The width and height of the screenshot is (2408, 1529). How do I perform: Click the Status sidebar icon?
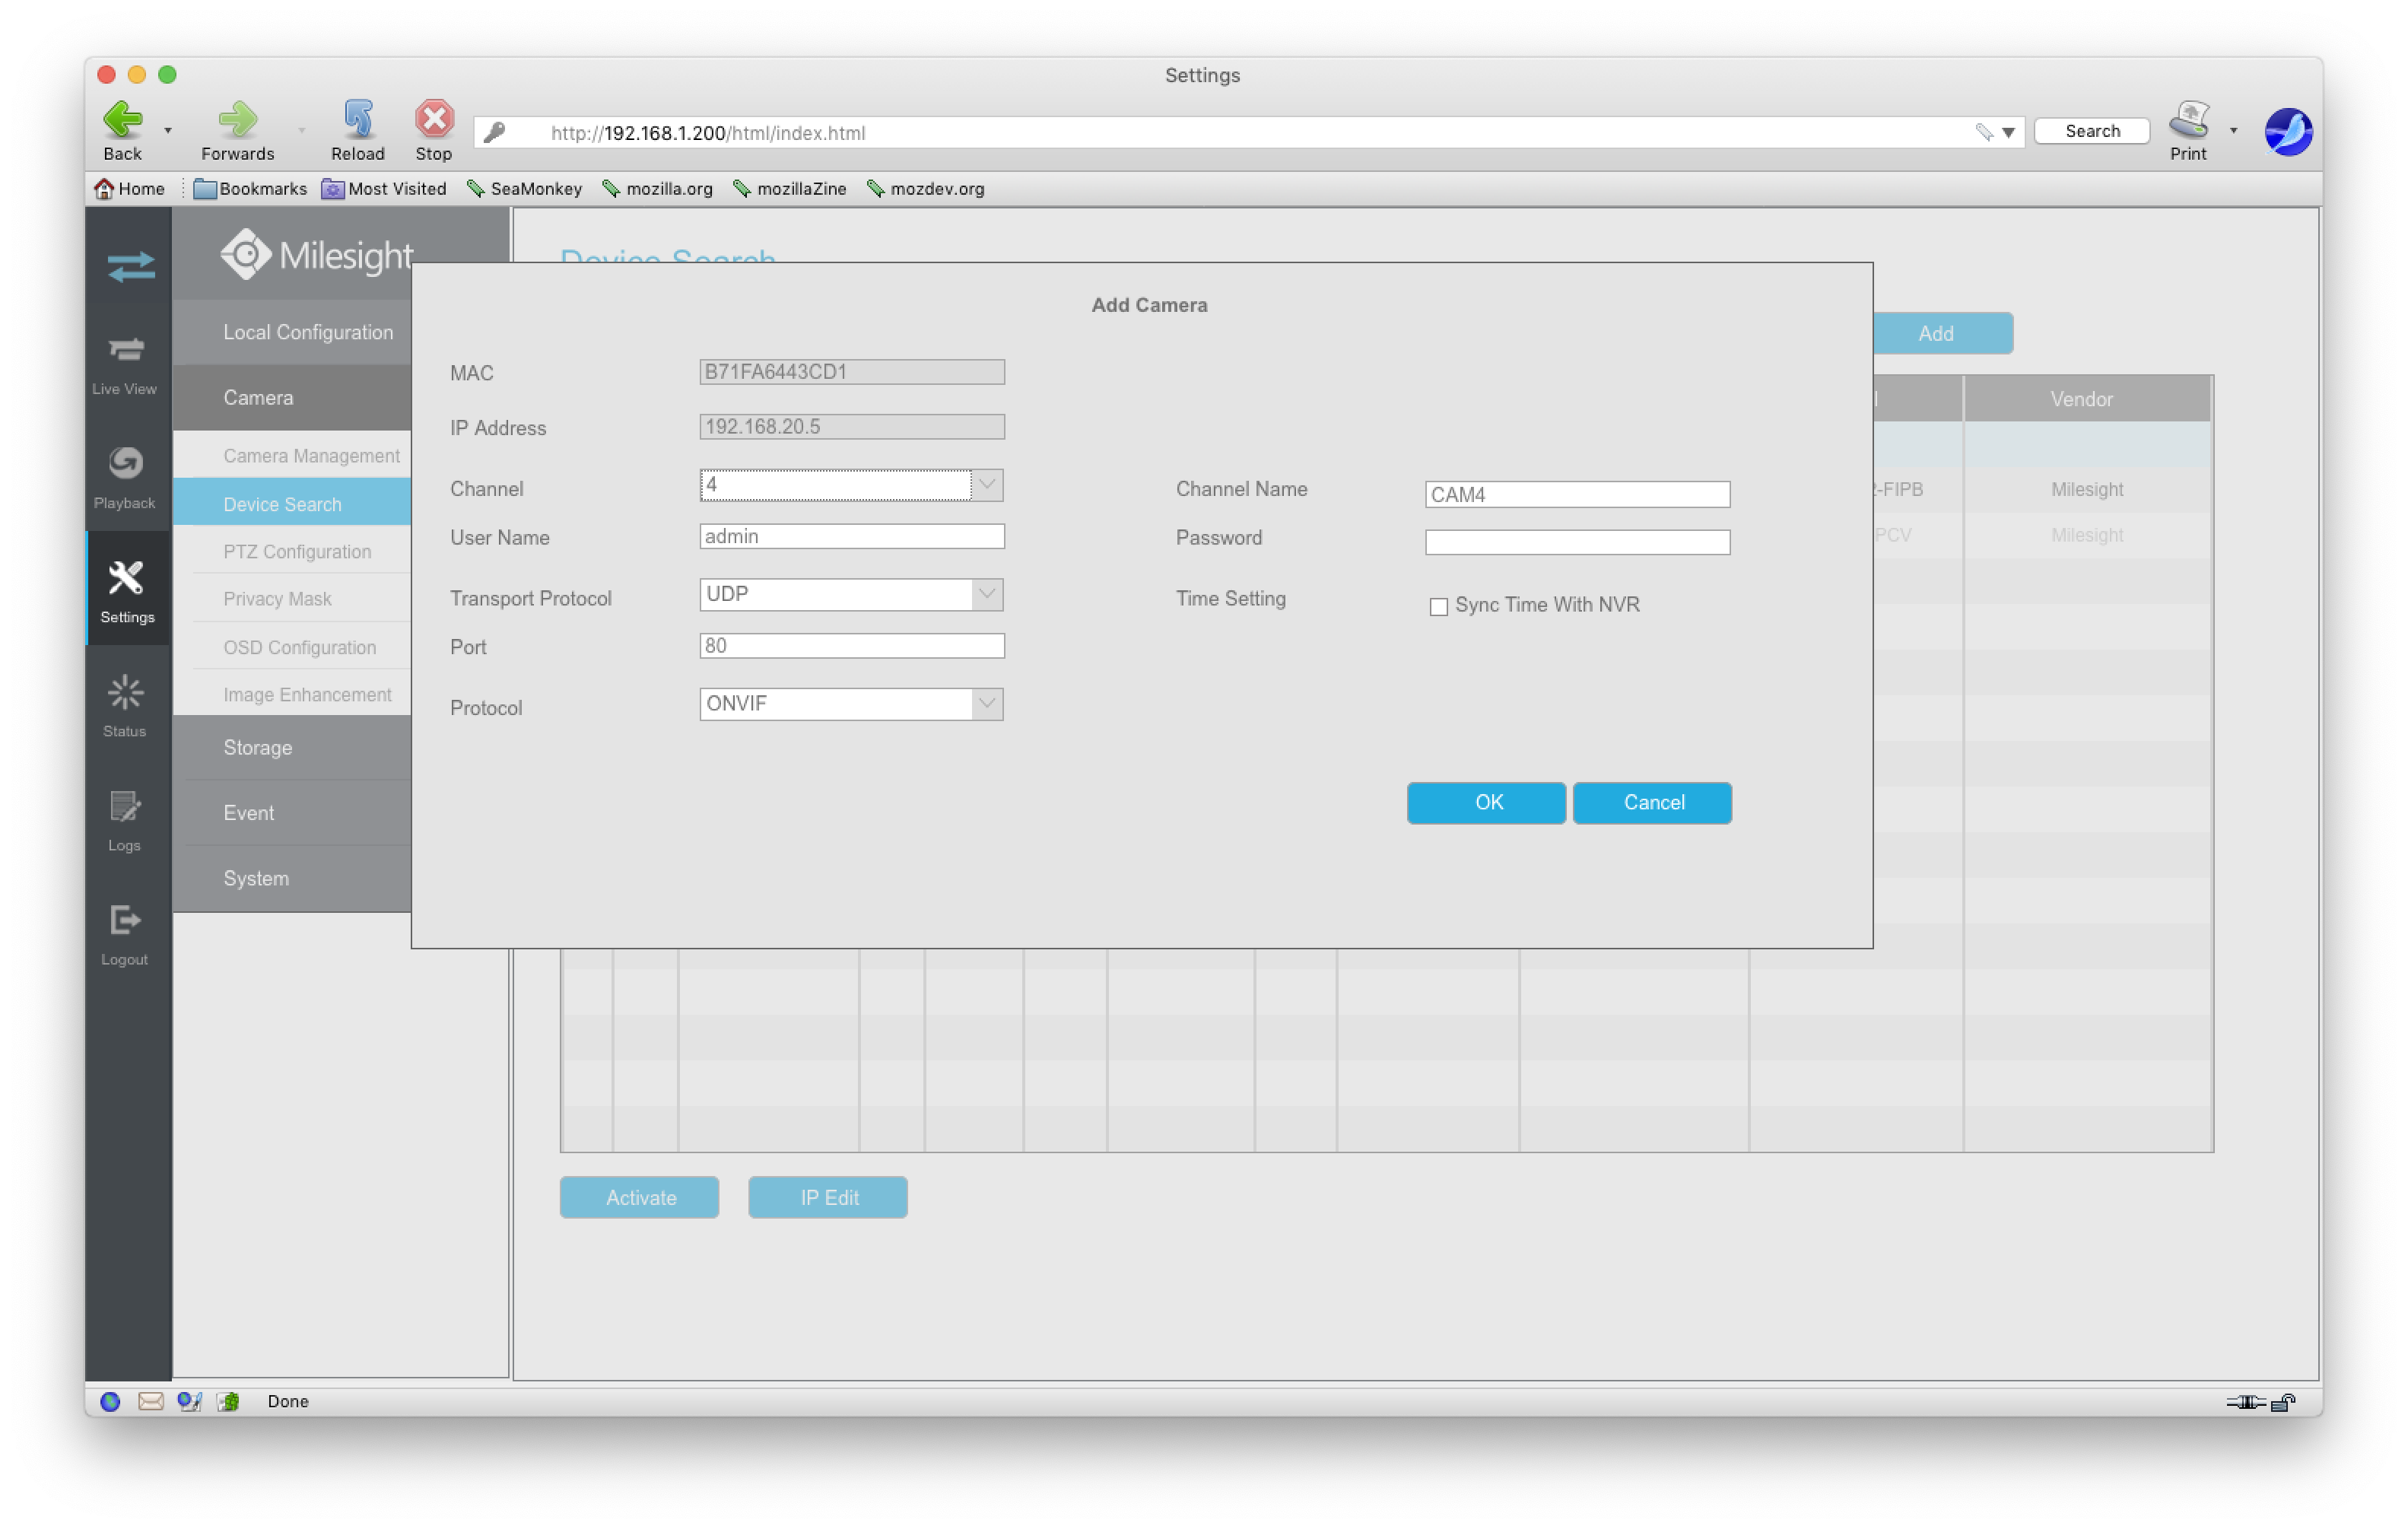click(125, 705)
